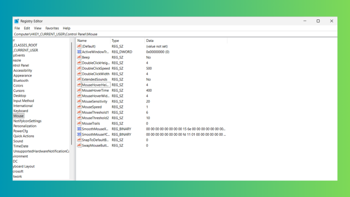Select the yboard Layout key
This screenshot has height=197, width=350.
[24, 167]
